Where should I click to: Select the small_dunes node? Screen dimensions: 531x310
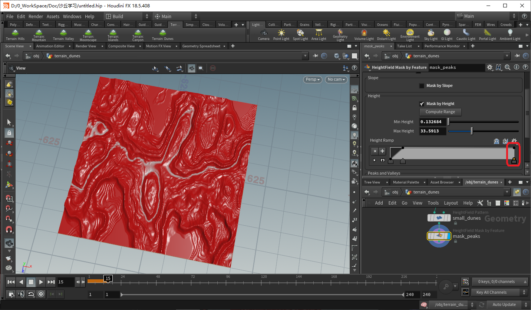439,218
